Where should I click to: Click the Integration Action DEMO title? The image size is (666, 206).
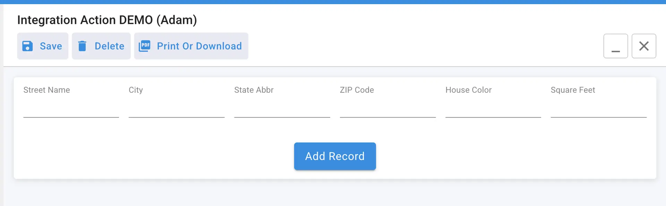coord(107,20)
